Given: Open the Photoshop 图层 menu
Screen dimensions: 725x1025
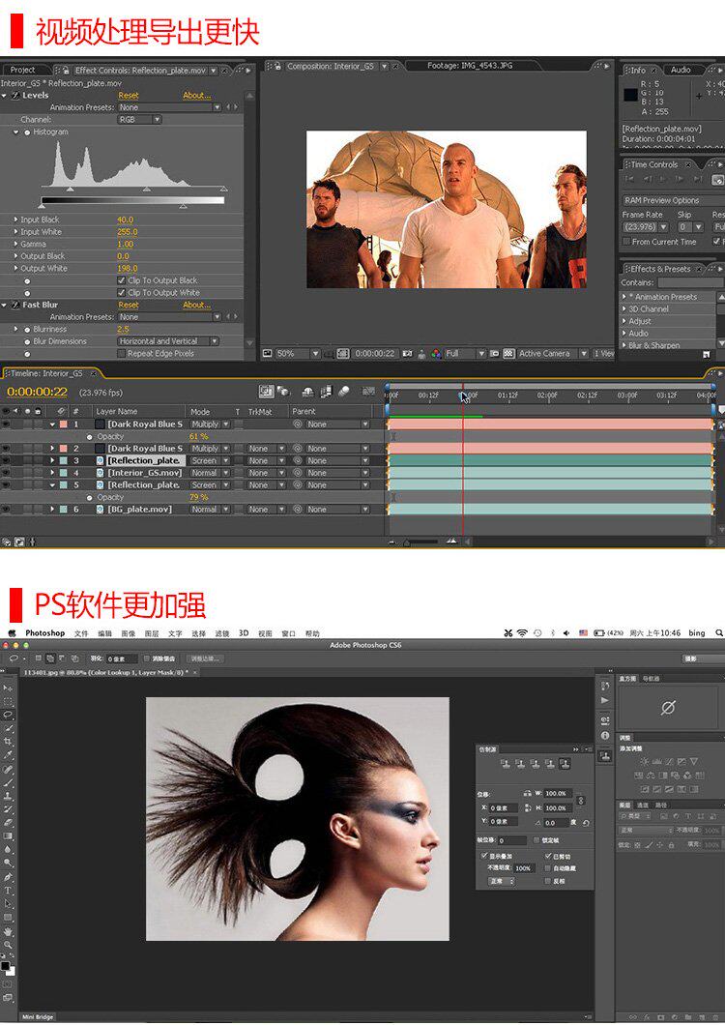Looking at the screenshot, I should click(152, 633).
